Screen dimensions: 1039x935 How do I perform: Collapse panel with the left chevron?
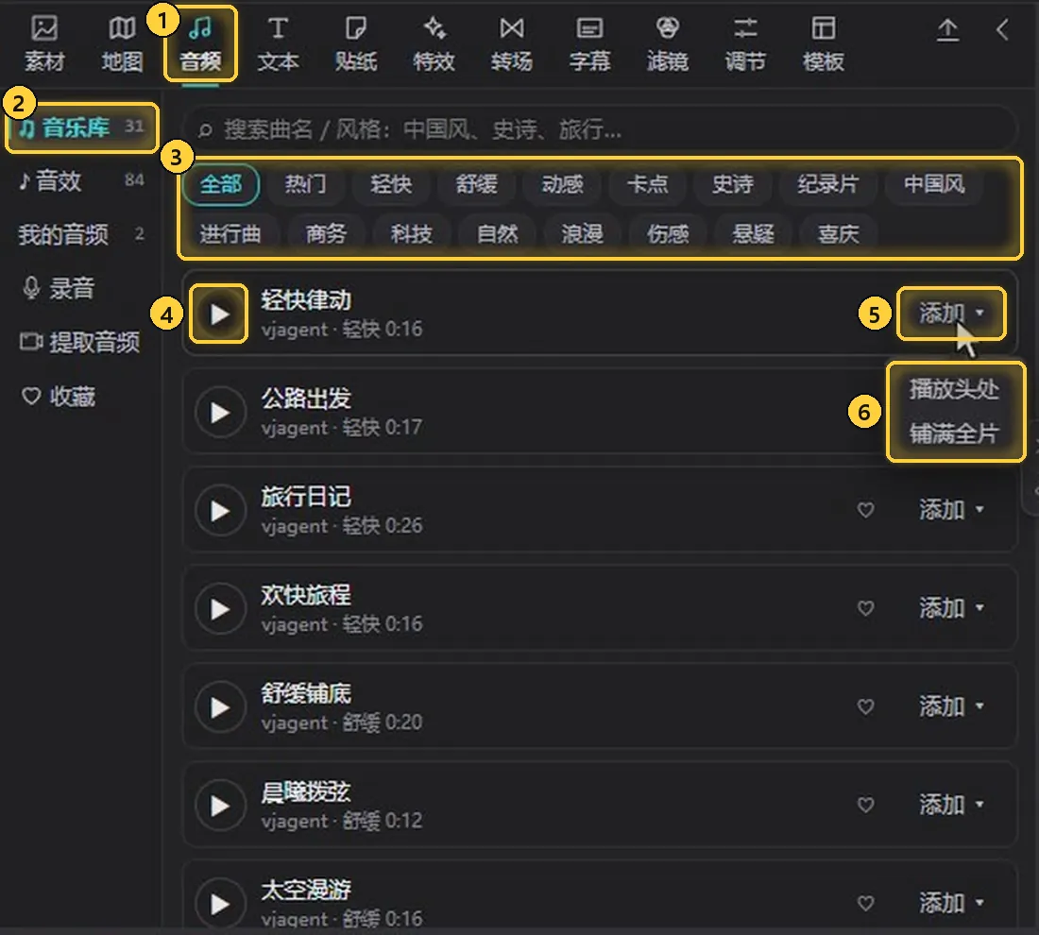(1002, 30)
